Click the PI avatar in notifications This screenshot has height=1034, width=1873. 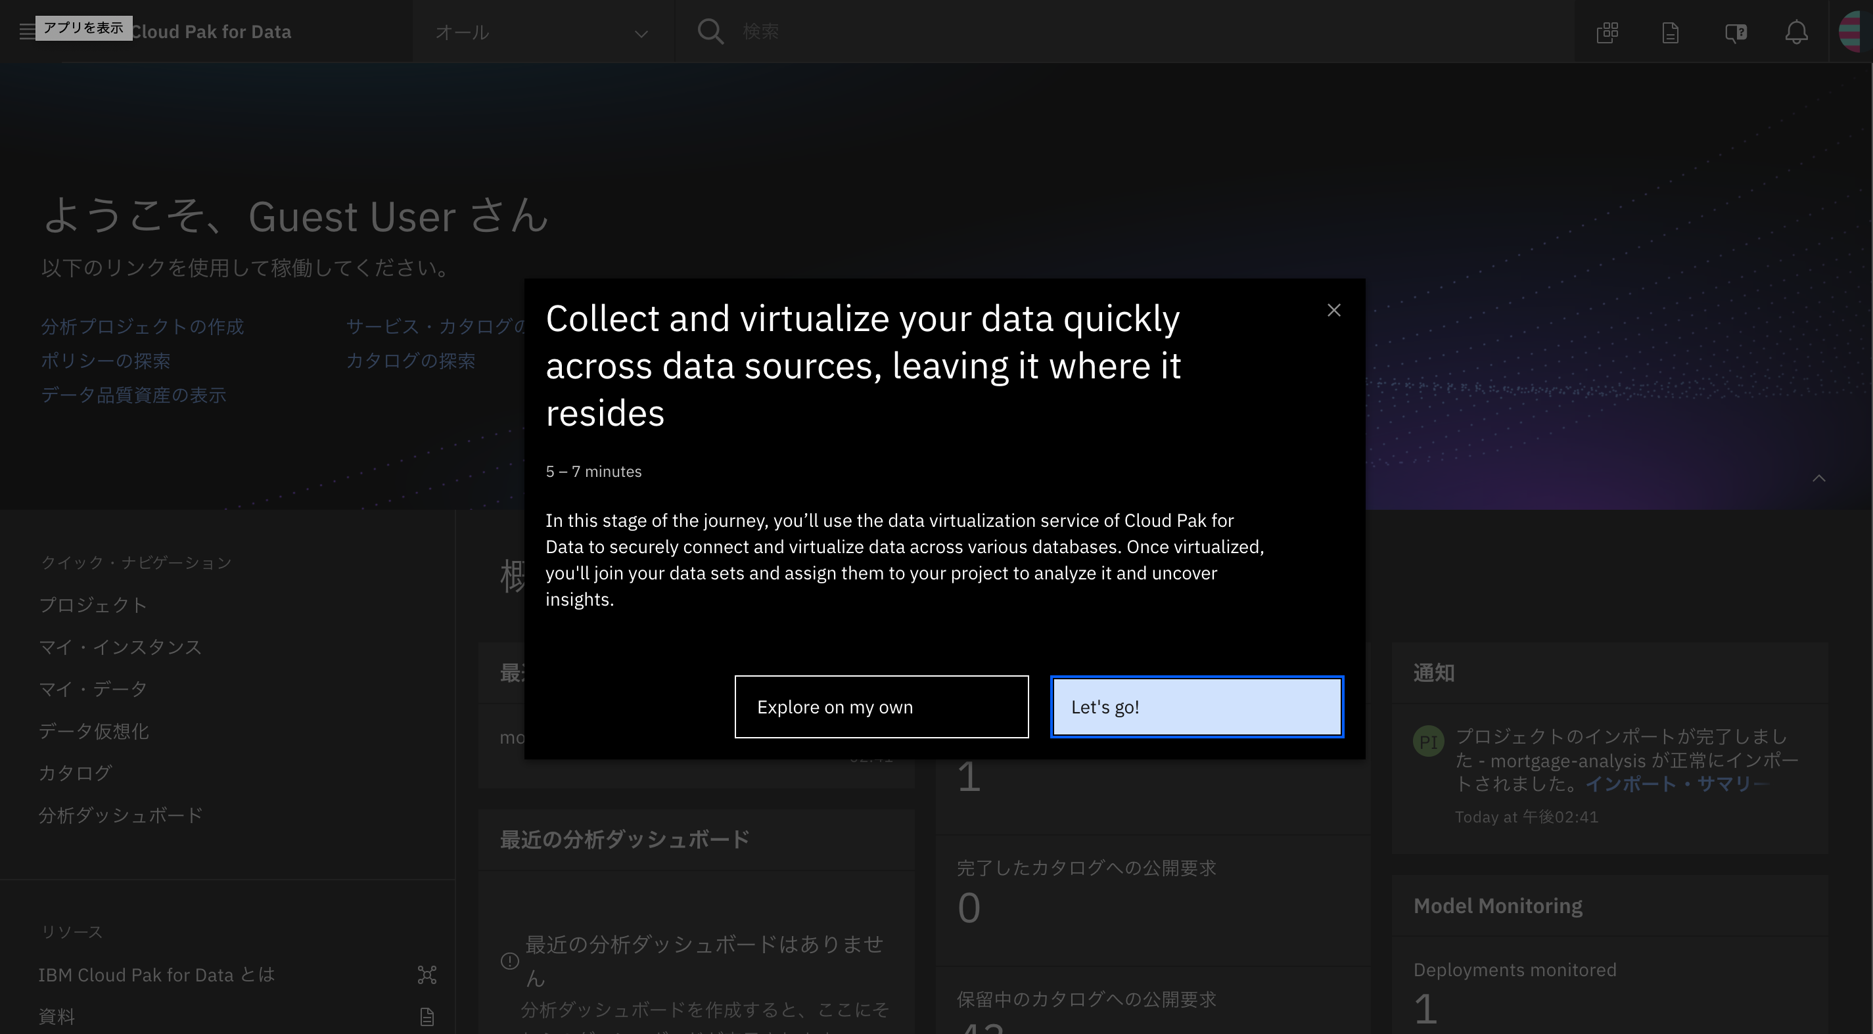click(x=1428, y=741)
